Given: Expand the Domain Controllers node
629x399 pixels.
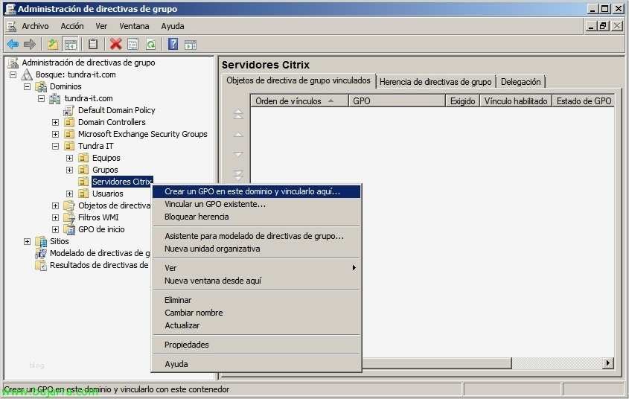Looking at the screenshot, I should click(x=55, y=122).
